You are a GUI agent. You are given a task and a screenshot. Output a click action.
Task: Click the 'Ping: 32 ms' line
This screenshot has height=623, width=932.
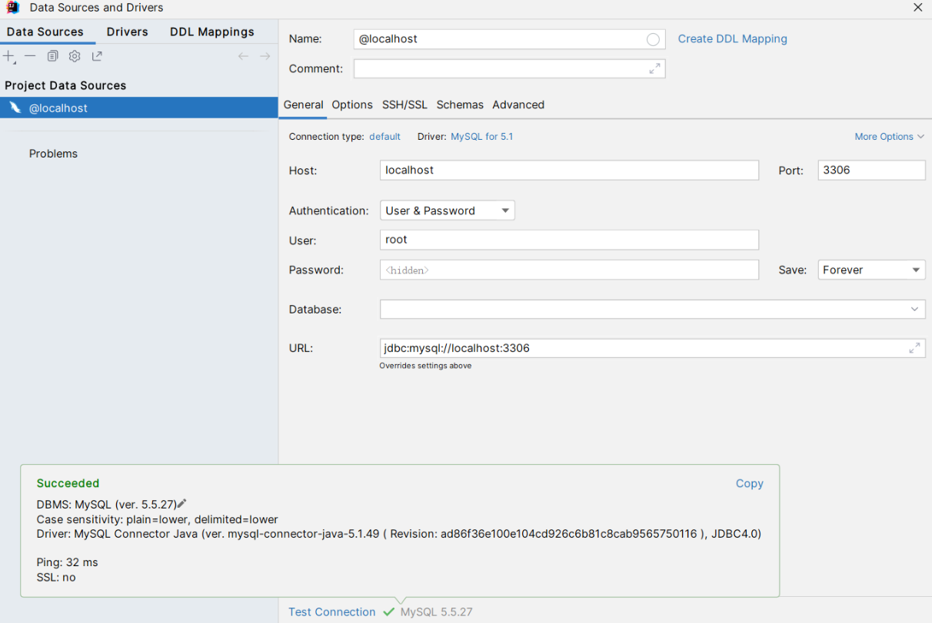click(x=68, y=562)
